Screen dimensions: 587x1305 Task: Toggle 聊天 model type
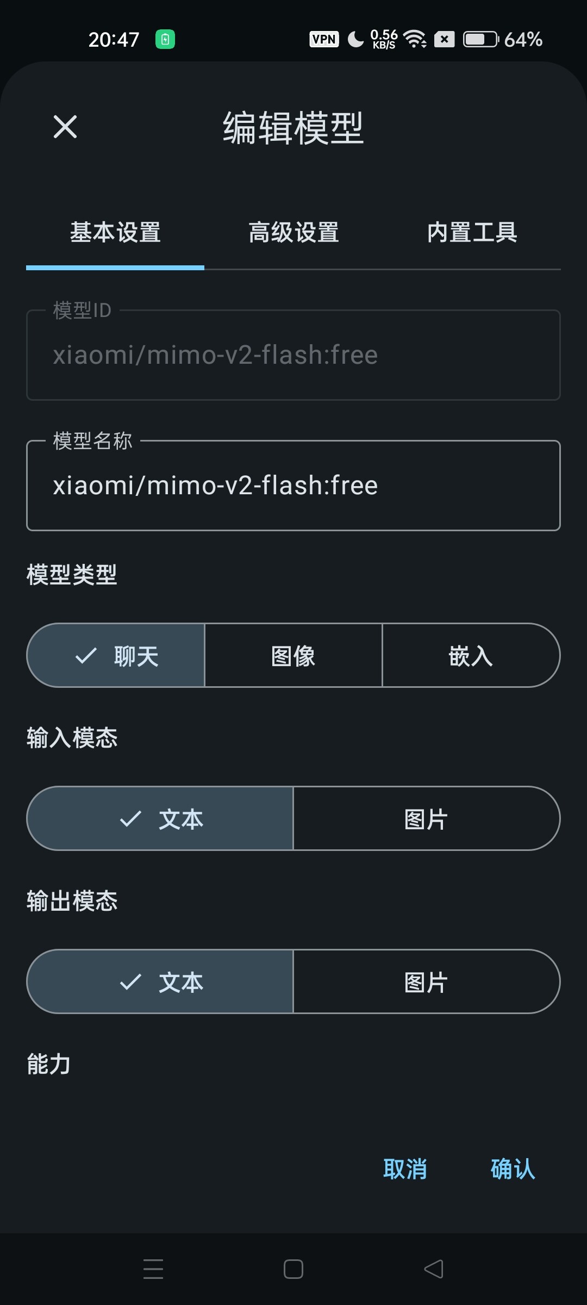(116, 655)
